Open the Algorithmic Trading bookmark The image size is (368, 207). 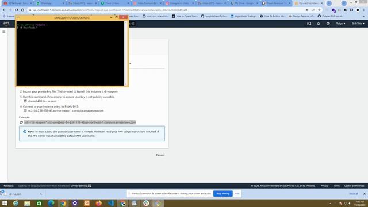243,16
